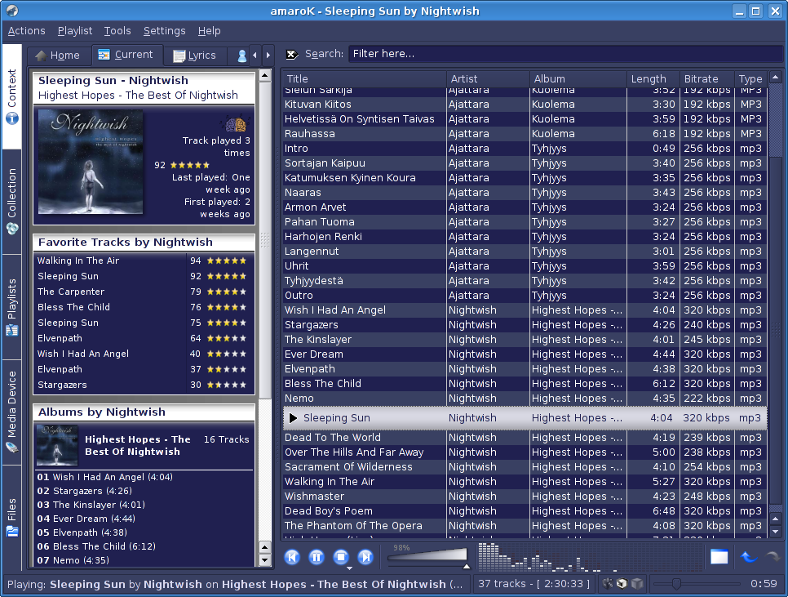Toggle random mode dice icon in status bar
The height and width of the screenshot is (597, 788).
click(x=608, y=583)
